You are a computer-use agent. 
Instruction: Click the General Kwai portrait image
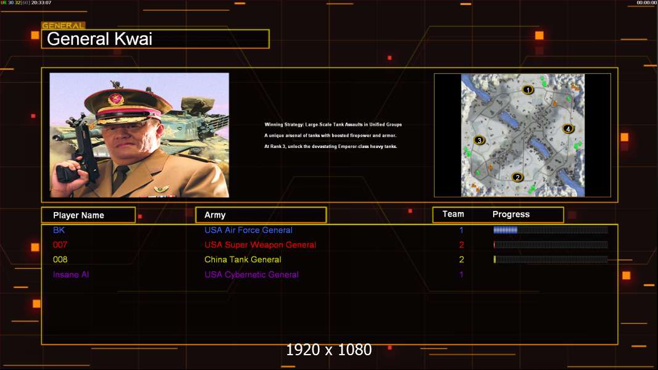click(140, 135)
